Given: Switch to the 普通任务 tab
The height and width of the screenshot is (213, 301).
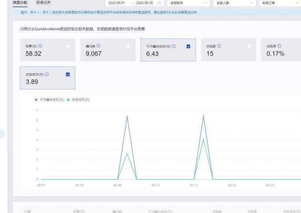Looking at the screenshot, I should coord(43,3).
